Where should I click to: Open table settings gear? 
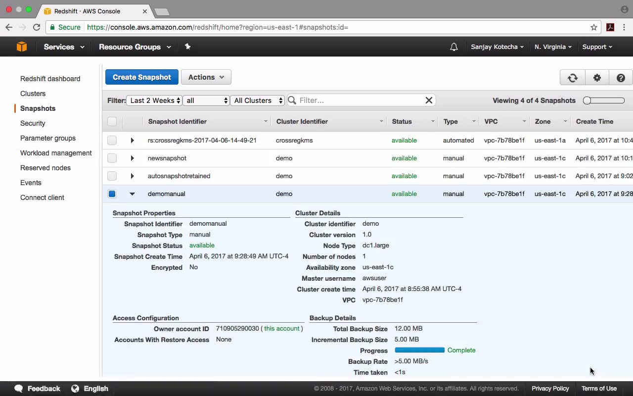pyautogui.click(x=597, y=78)
